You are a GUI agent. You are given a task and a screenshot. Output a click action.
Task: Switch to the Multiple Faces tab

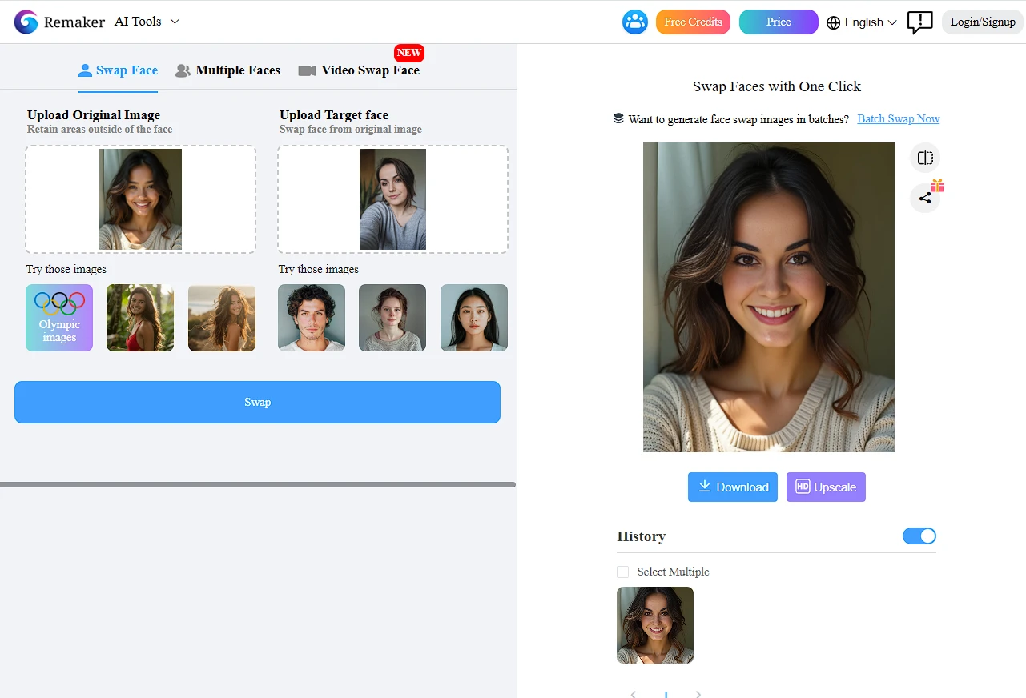click(x=228, y=70)
